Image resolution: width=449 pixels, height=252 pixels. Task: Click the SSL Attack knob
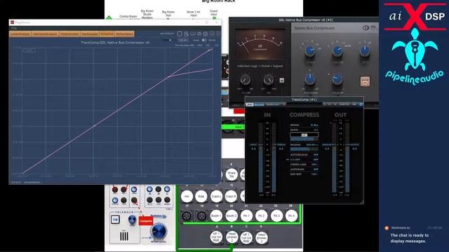(x=310, y=51)
